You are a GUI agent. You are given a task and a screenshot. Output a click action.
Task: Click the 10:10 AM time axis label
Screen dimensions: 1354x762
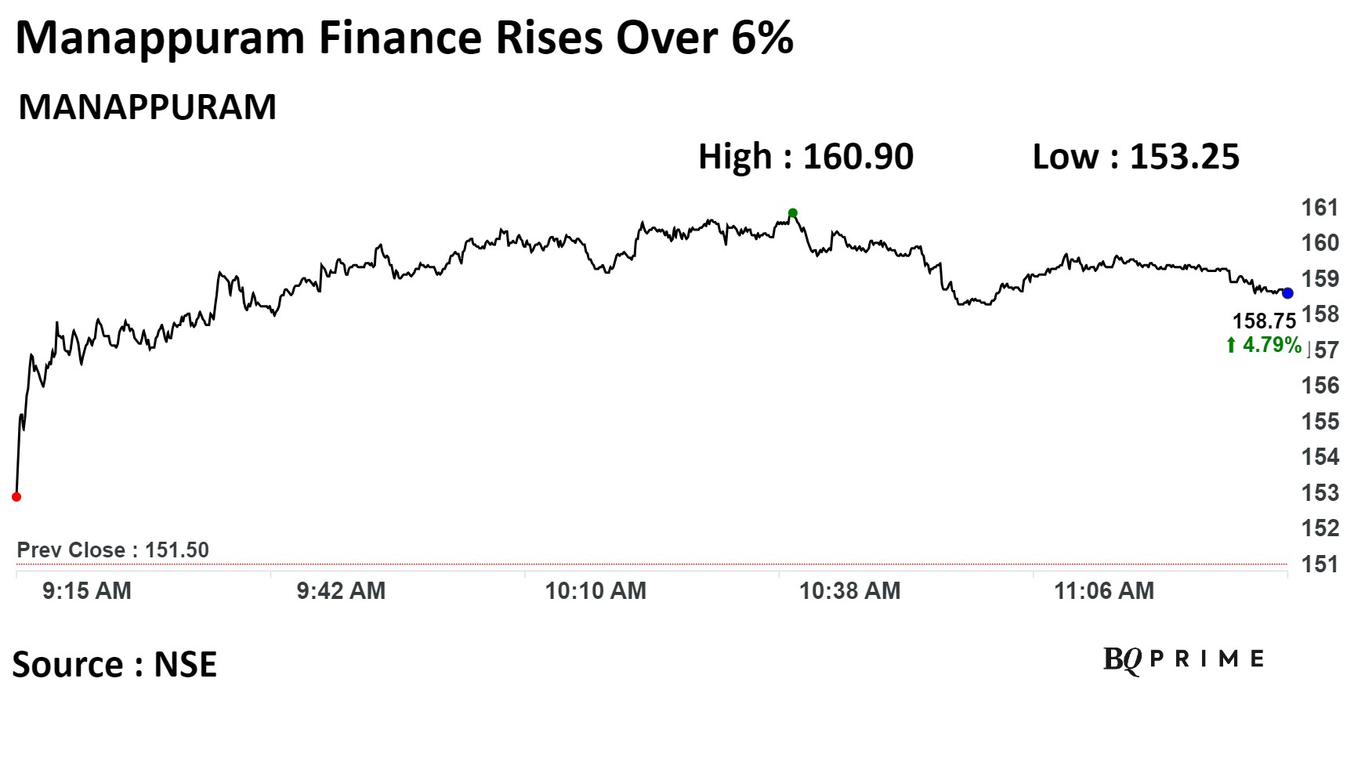[596, 590]
